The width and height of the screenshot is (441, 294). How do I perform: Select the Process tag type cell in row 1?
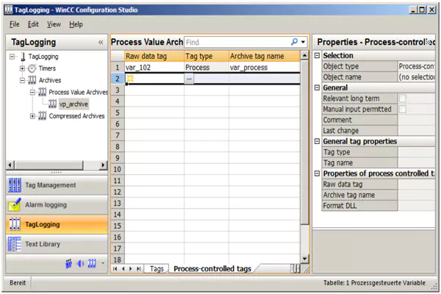[x=207, y=68]
